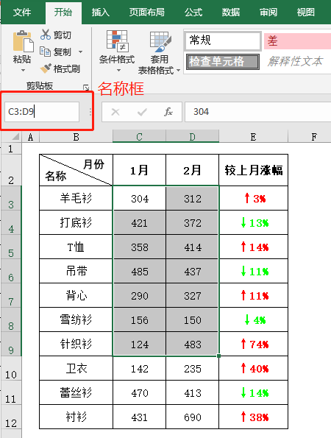
Task: Select column C header
Action: (139, 137)
